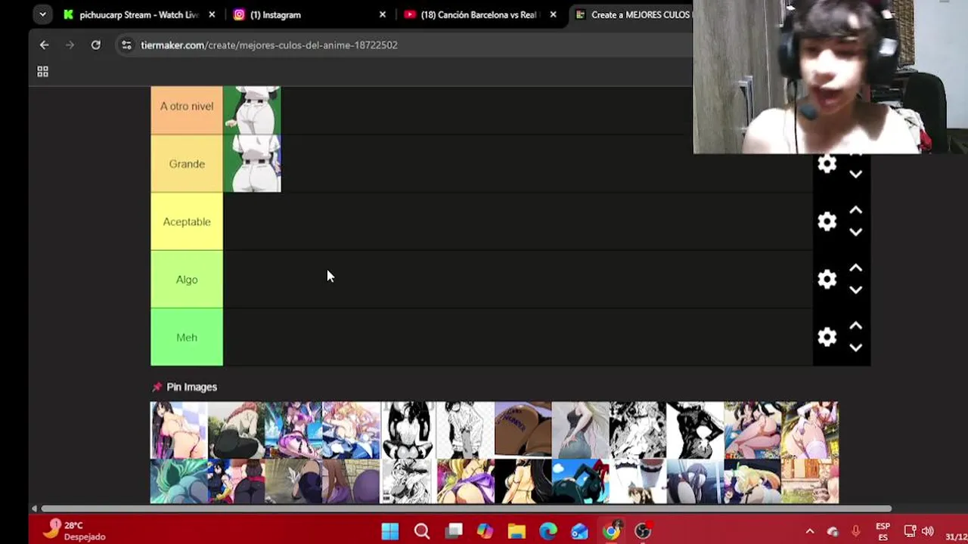
Task: Open settings gear for the Algo tier
Action: point(827,280)
